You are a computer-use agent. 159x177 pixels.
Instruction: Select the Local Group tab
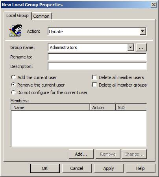click(17, 15)
